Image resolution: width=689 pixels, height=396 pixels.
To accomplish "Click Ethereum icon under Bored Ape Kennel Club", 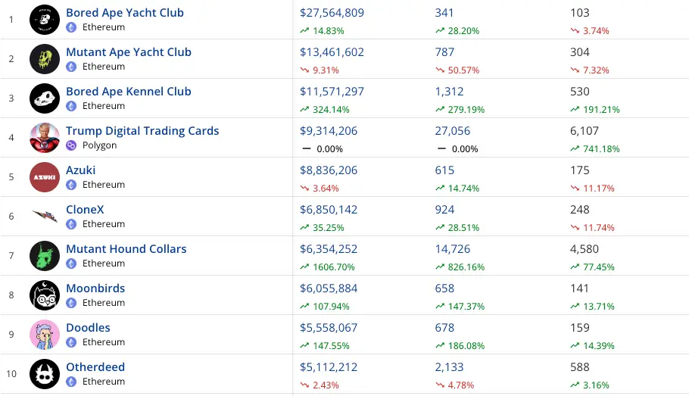I will [x=71, y=106].
